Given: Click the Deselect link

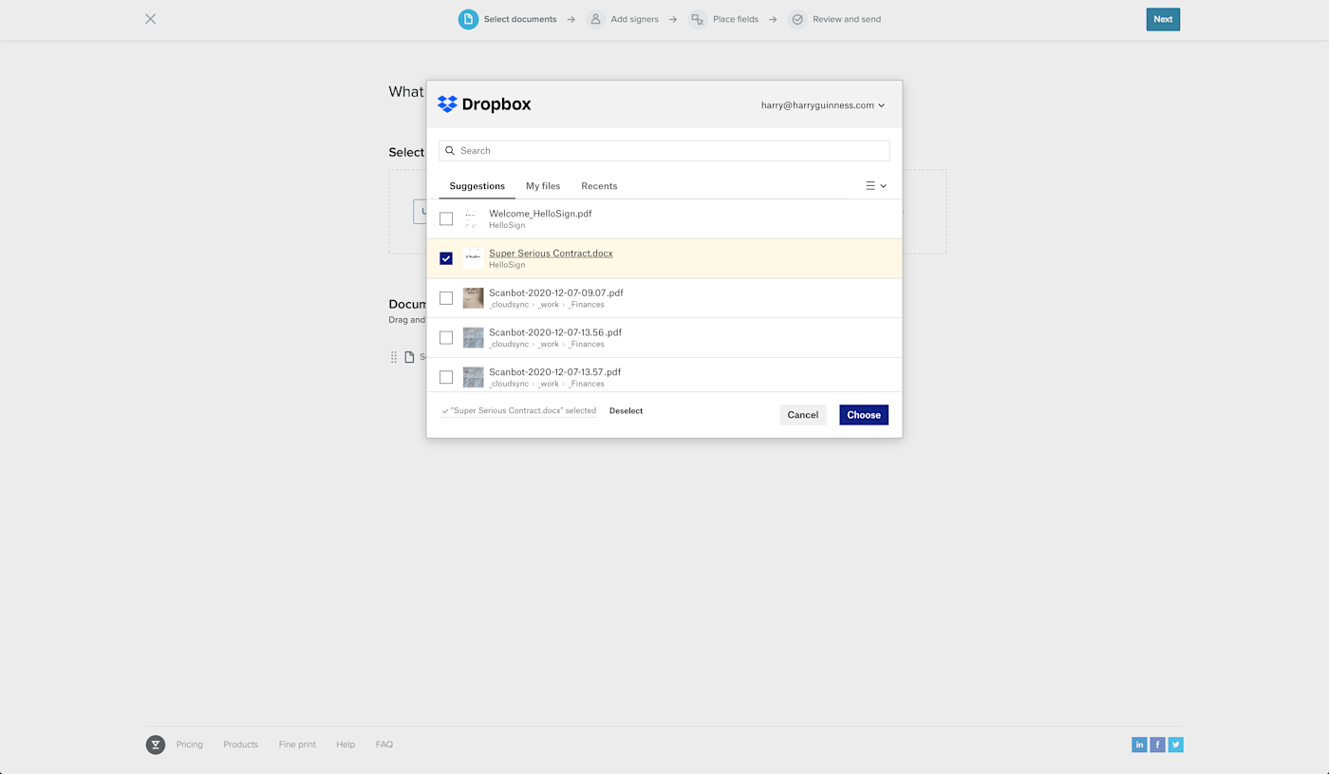Looking at the screenshot, I should [626, 411].
